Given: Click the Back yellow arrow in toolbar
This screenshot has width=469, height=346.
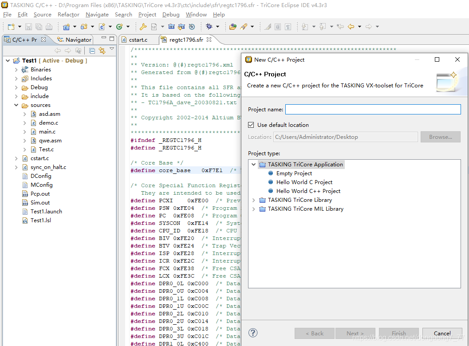Looking at the screenshot, I should click(x=351, y=27).
